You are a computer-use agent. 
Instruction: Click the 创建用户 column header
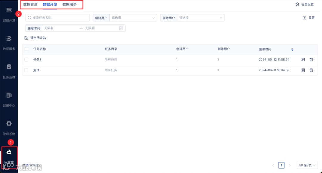tap(182, 49)
